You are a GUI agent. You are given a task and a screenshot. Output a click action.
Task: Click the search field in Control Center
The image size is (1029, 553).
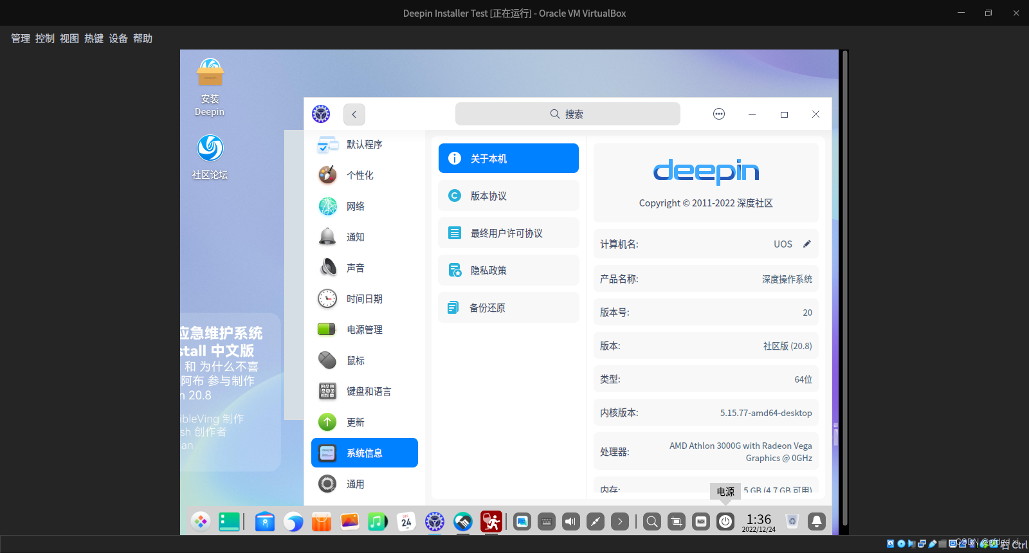tap(568, 114)
